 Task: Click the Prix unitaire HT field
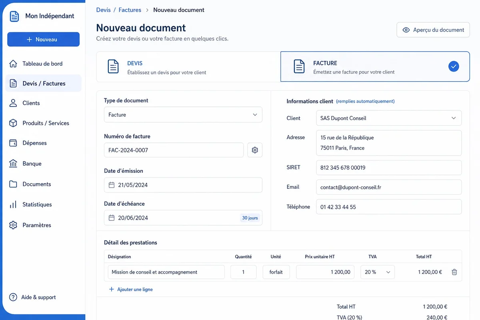[325, 272]
